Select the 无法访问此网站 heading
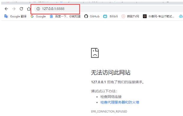The image size is (183, 116). coord(111,73)
